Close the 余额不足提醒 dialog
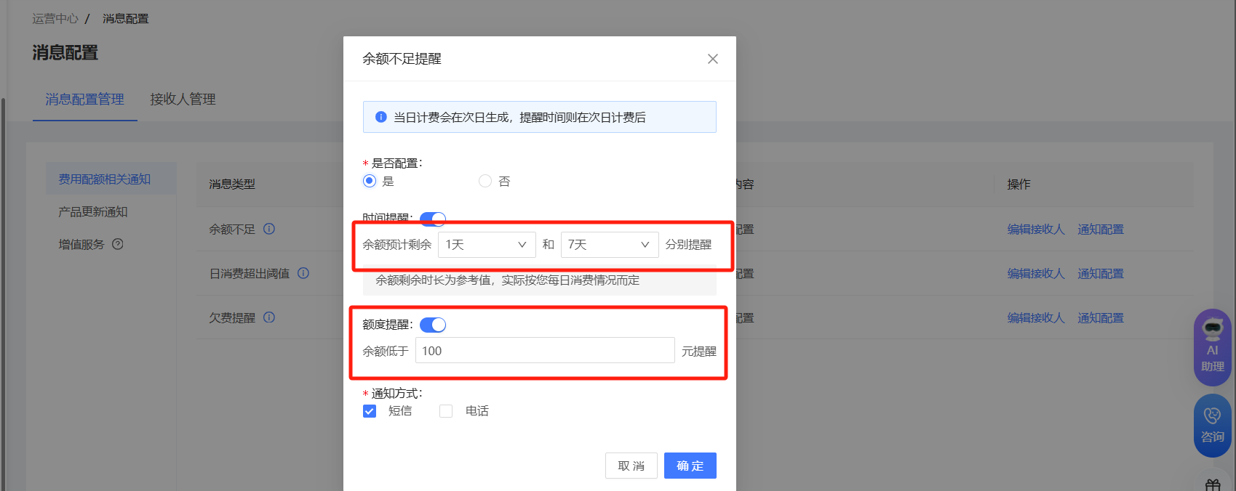The width and height of the screenshot is (1236, 491). pos(713,59)
